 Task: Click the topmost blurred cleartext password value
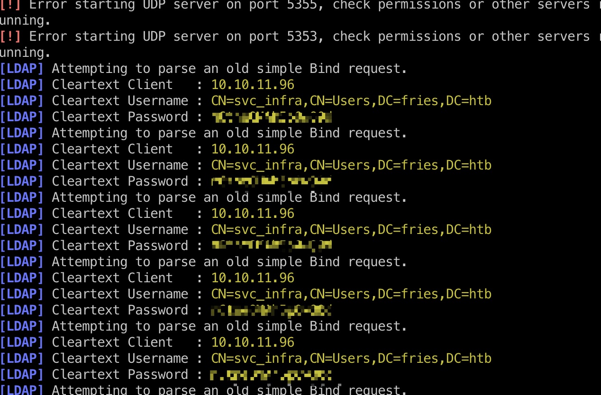pyautogui.click(x=272, y=117)
